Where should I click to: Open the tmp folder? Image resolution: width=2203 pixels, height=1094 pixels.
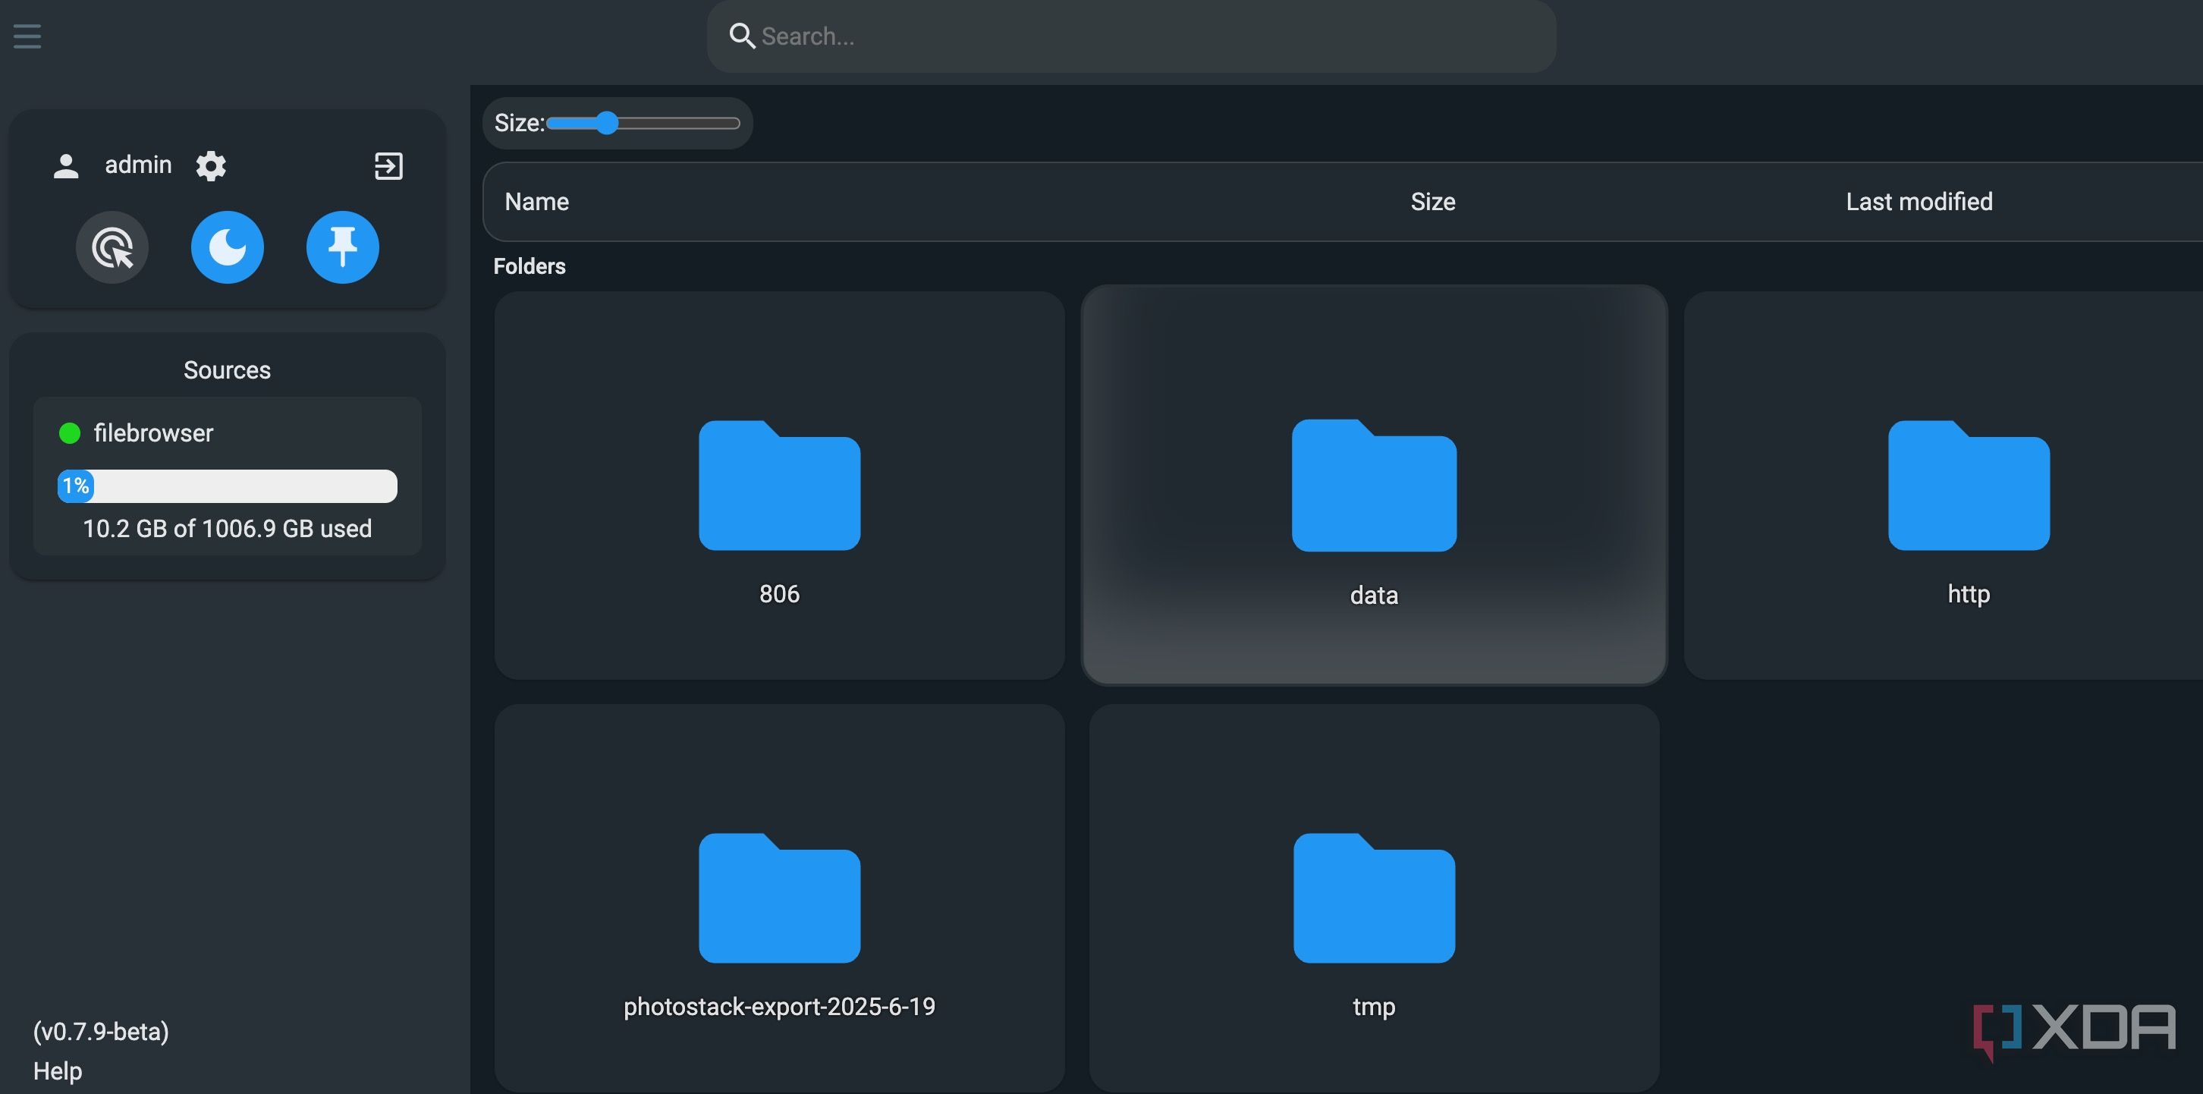(x=1373, y=898)
